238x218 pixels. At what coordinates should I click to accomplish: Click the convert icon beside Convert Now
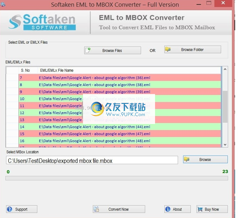tap(96, 209)
